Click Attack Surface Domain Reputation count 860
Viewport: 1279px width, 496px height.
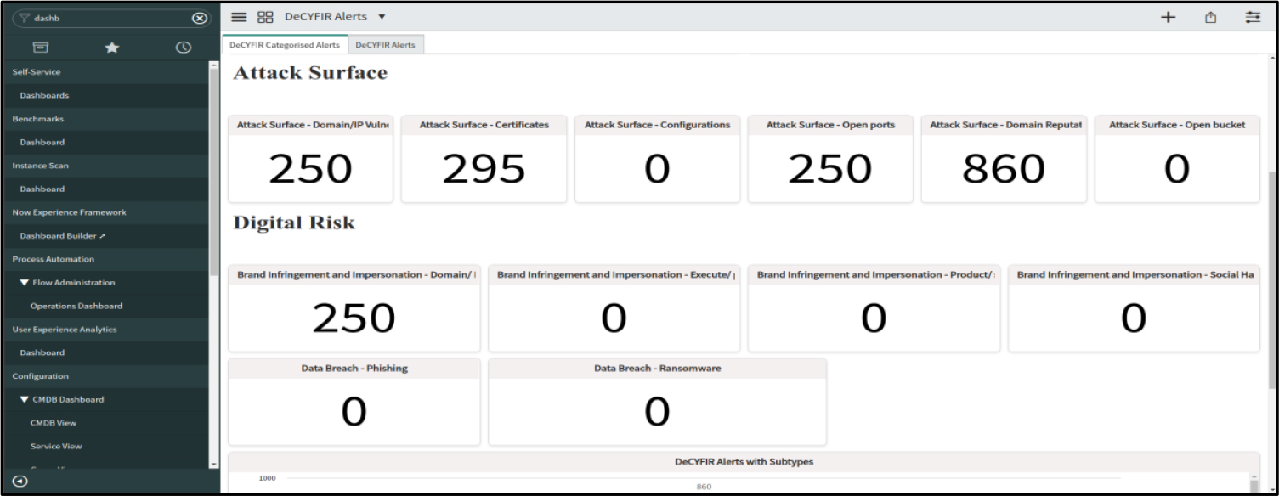click(1004, 171)
